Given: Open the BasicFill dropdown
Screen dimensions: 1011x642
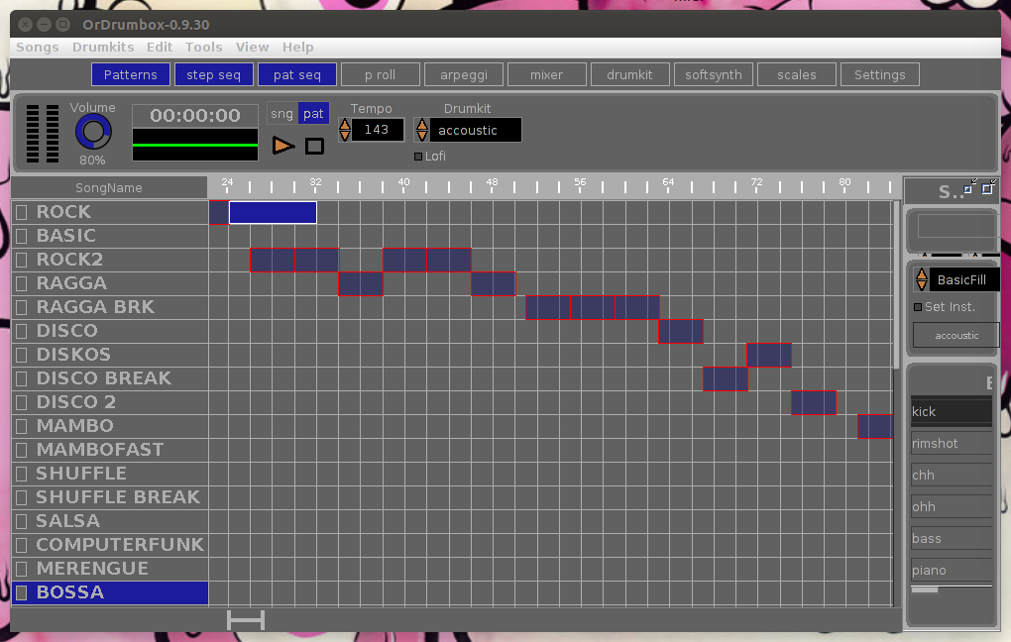Looking at the screenshot, I should (964, 279).
